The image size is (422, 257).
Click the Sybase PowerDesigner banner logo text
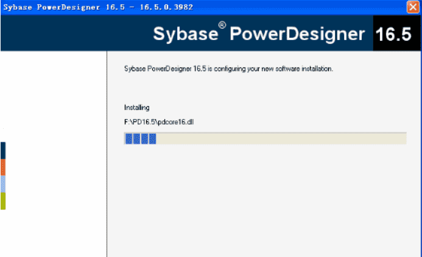(259, 33)
